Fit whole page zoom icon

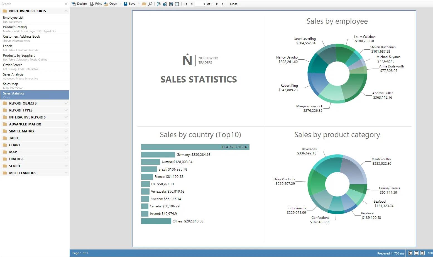coord(416,253)
